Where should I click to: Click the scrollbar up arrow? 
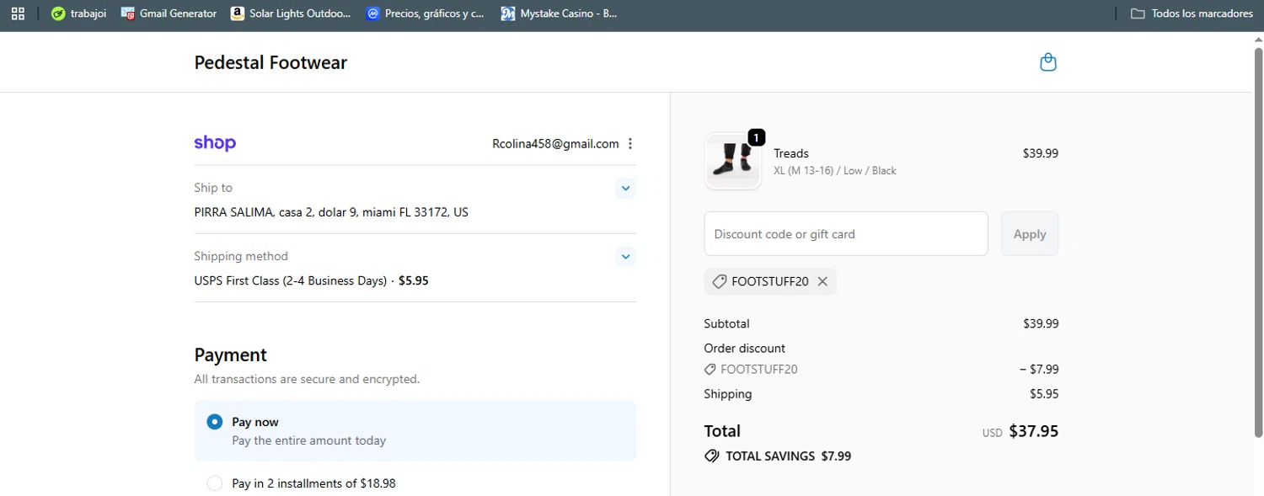coord(1258,40)
